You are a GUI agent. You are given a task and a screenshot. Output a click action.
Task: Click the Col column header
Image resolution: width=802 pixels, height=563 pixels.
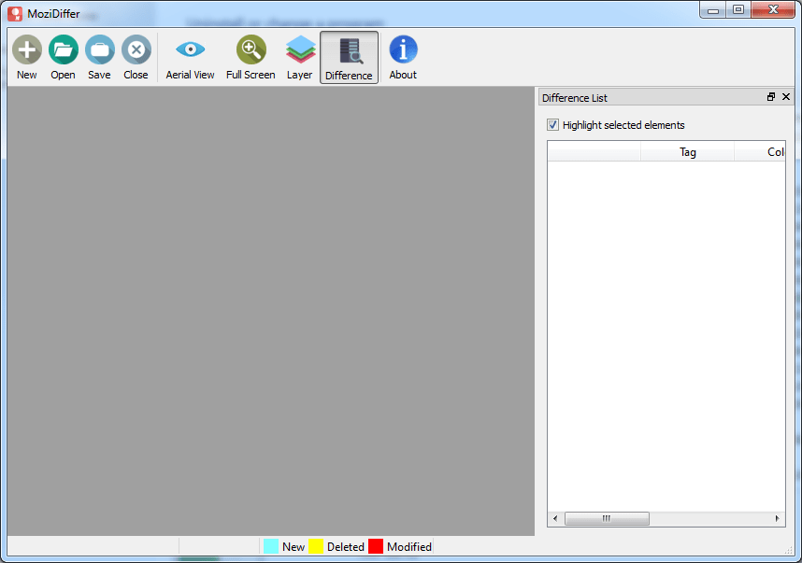pos(776,151)
